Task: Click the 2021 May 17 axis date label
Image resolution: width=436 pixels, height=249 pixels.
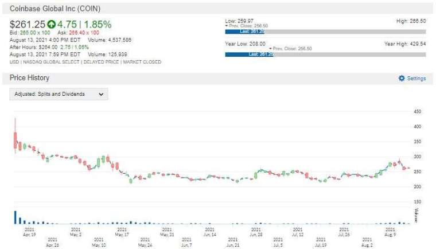Action: click(x=122, y=232)
